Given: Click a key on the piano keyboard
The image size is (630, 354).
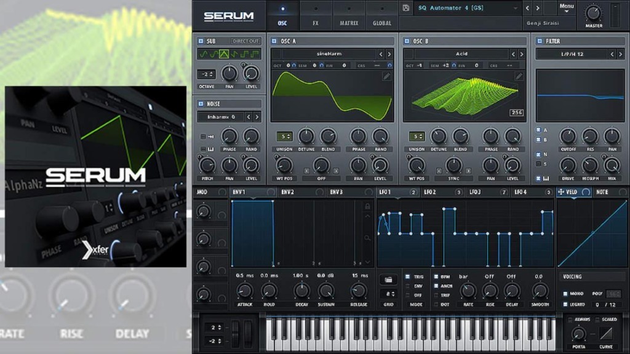Looking at the screenshot, I should [x=410, y=334].
